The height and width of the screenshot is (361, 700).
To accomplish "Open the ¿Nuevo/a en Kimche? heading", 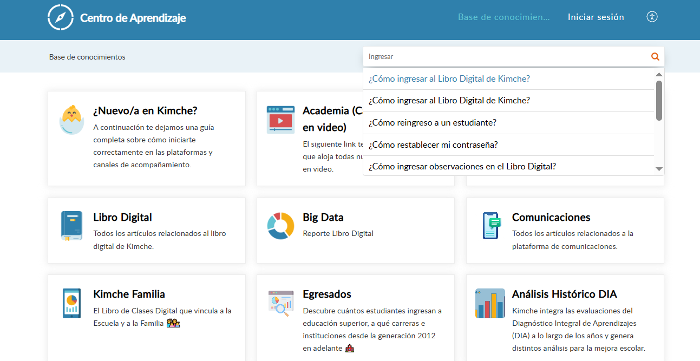I will [145, 110].
